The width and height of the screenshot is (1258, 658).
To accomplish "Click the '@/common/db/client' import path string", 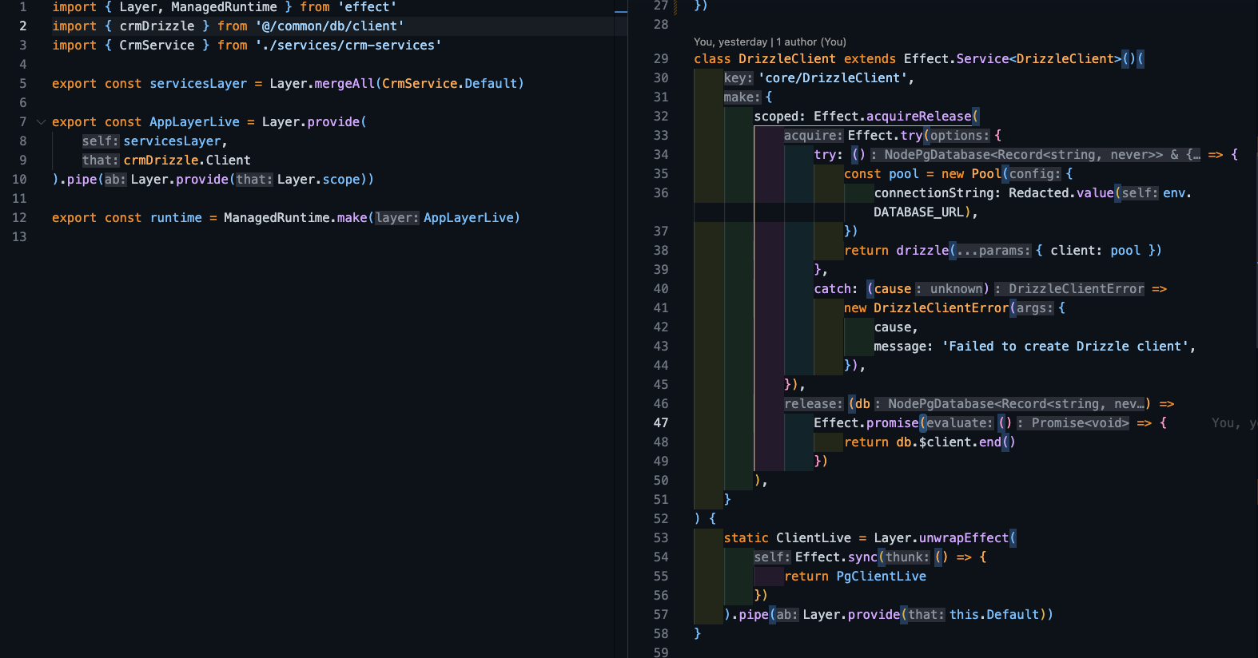I will click(x=329, y=26).
